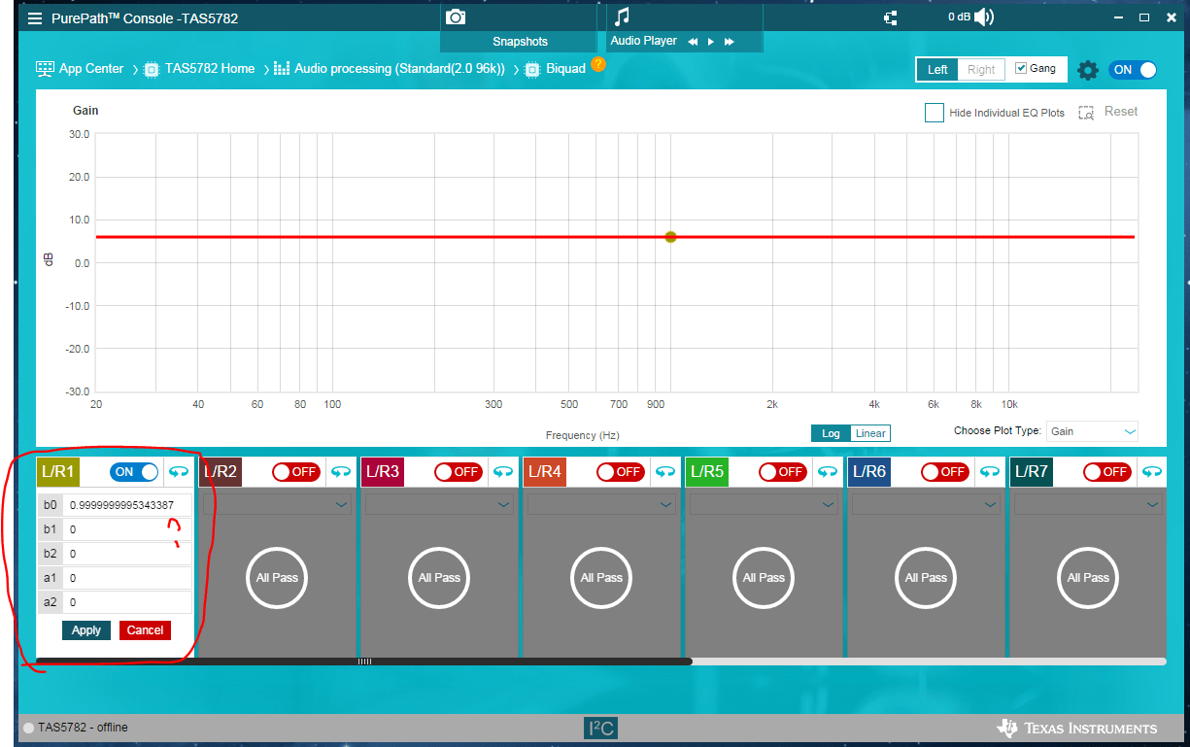Screen dimensions: 1190x747
Task: Click the undo arrow on the L/R1 biquad
Action: (x=179, y=471)
